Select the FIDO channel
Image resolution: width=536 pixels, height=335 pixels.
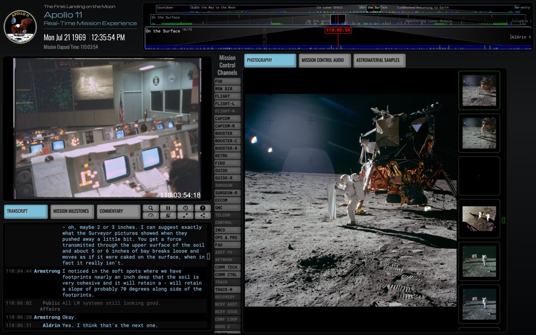(x=227, y=163)
